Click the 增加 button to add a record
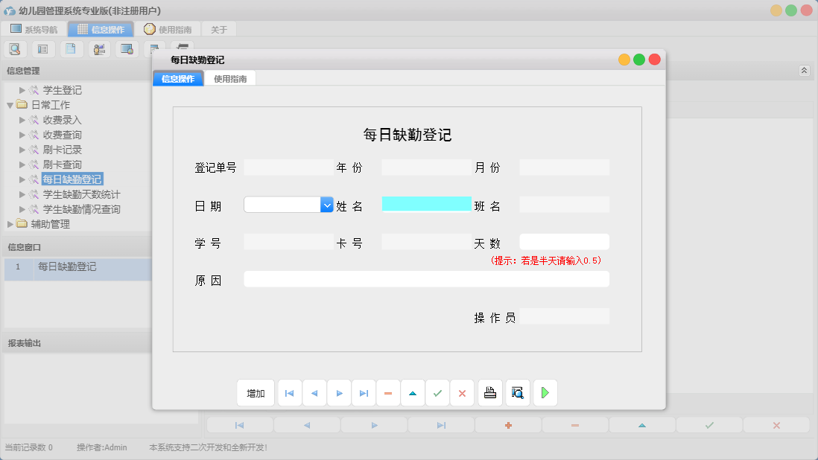818x460 pixels. (256, 392)
